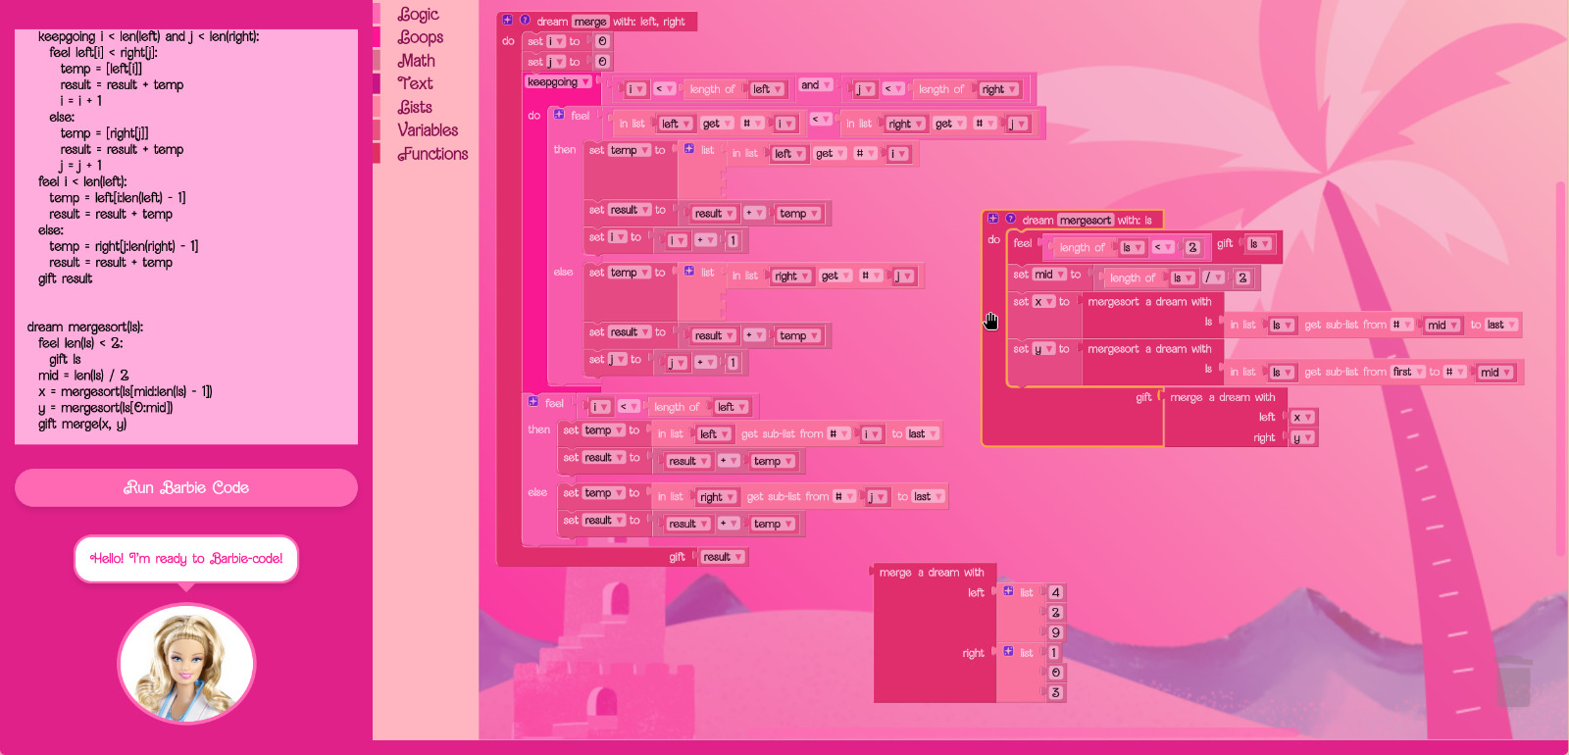Screen dimensions: 1569x755
Task: Click the code line 'gift result'
Action: tap(65, 278)
